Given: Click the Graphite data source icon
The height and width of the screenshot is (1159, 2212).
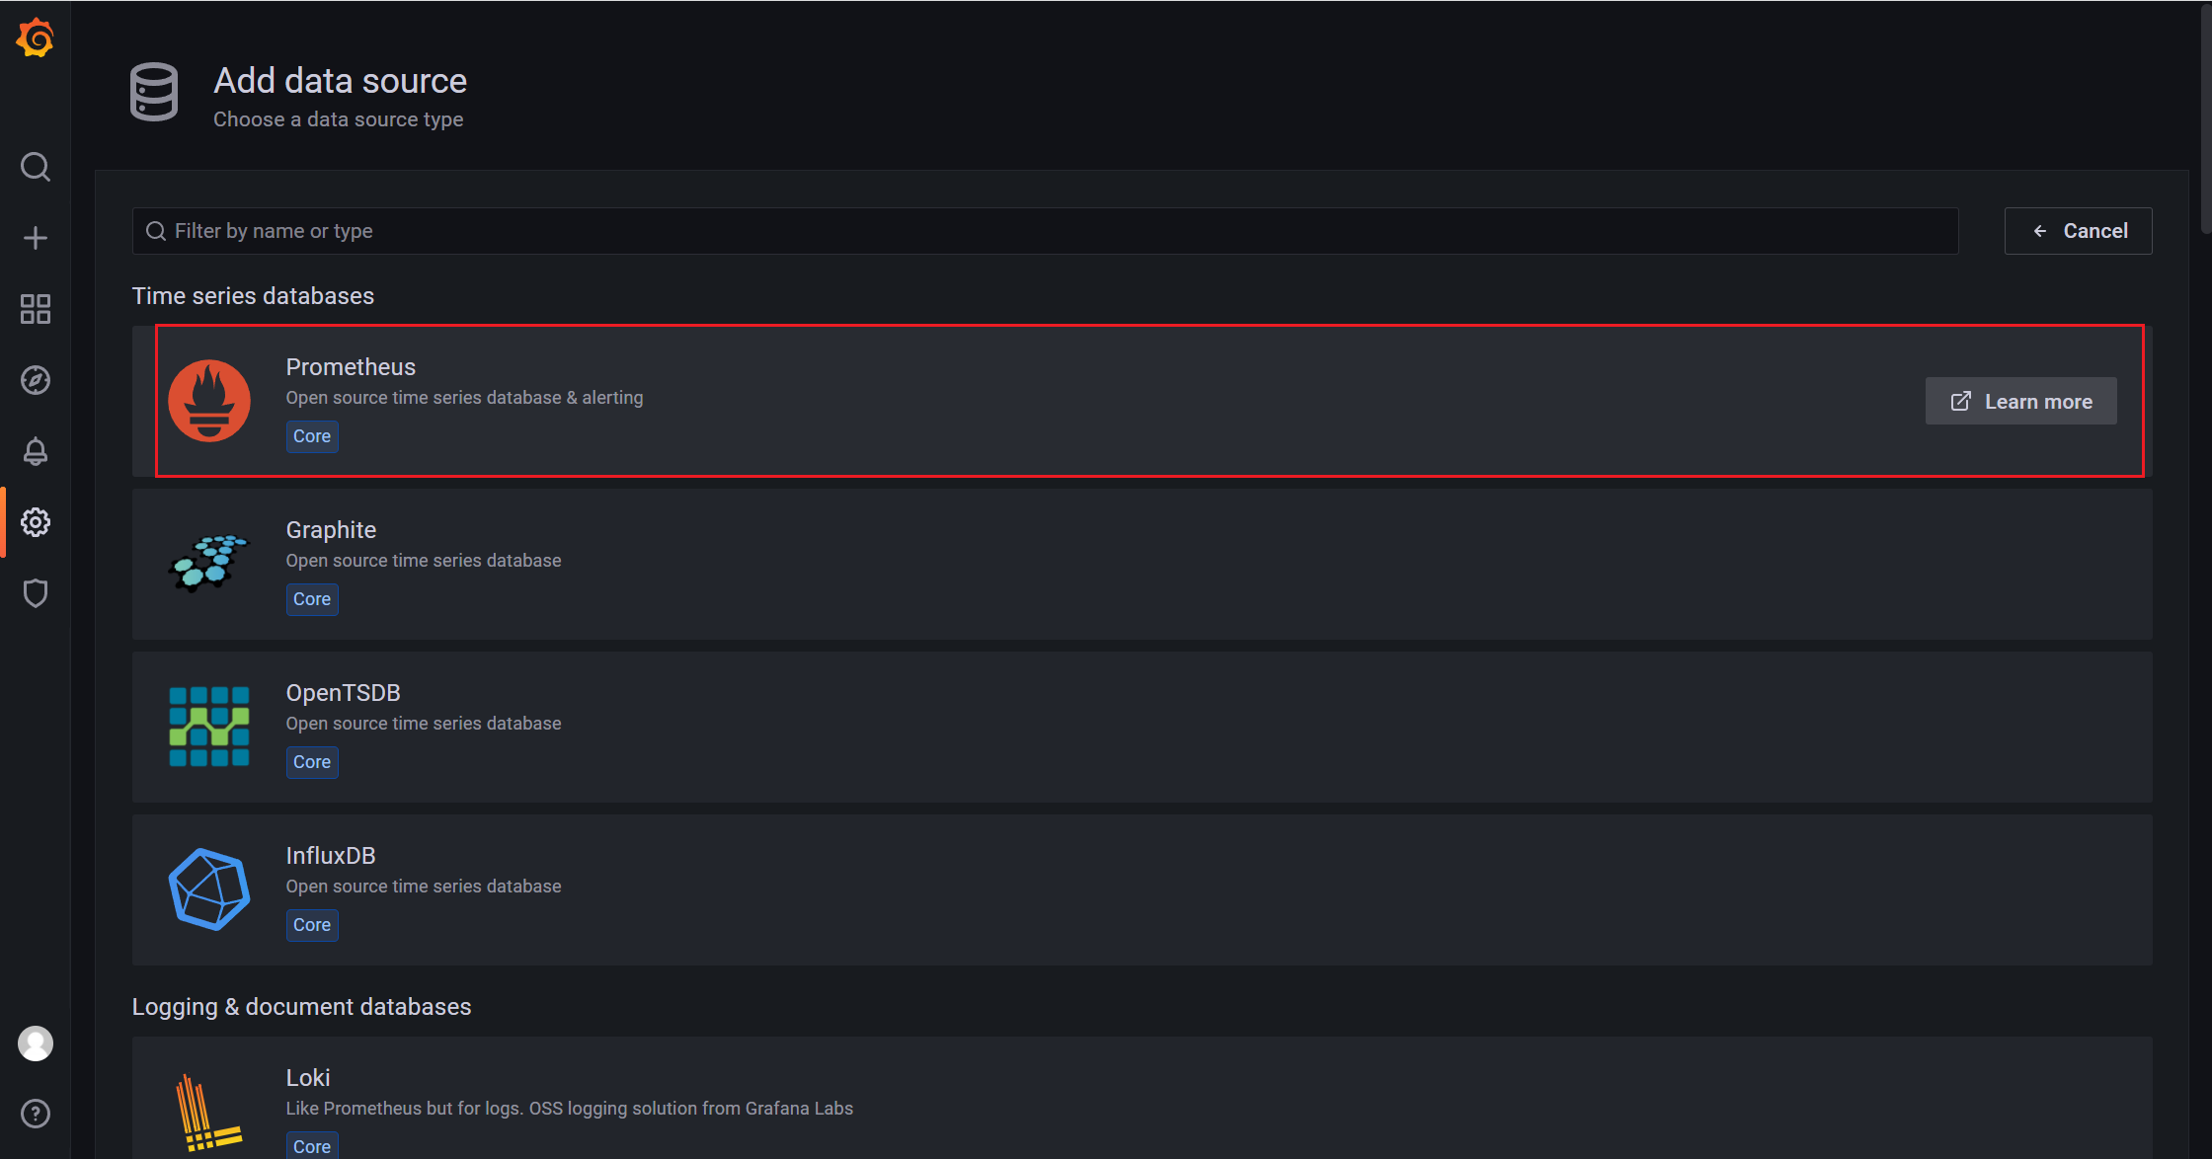Looking at the screenshot, I should coord(210,561).
